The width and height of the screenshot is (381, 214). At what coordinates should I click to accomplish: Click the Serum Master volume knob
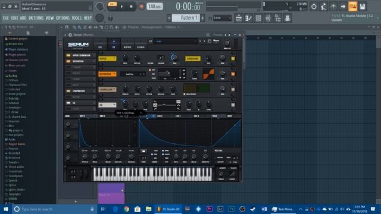click(227, 43)
